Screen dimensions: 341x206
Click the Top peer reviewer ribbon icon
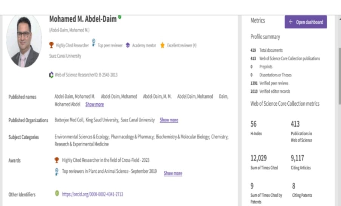coord(94,44)
